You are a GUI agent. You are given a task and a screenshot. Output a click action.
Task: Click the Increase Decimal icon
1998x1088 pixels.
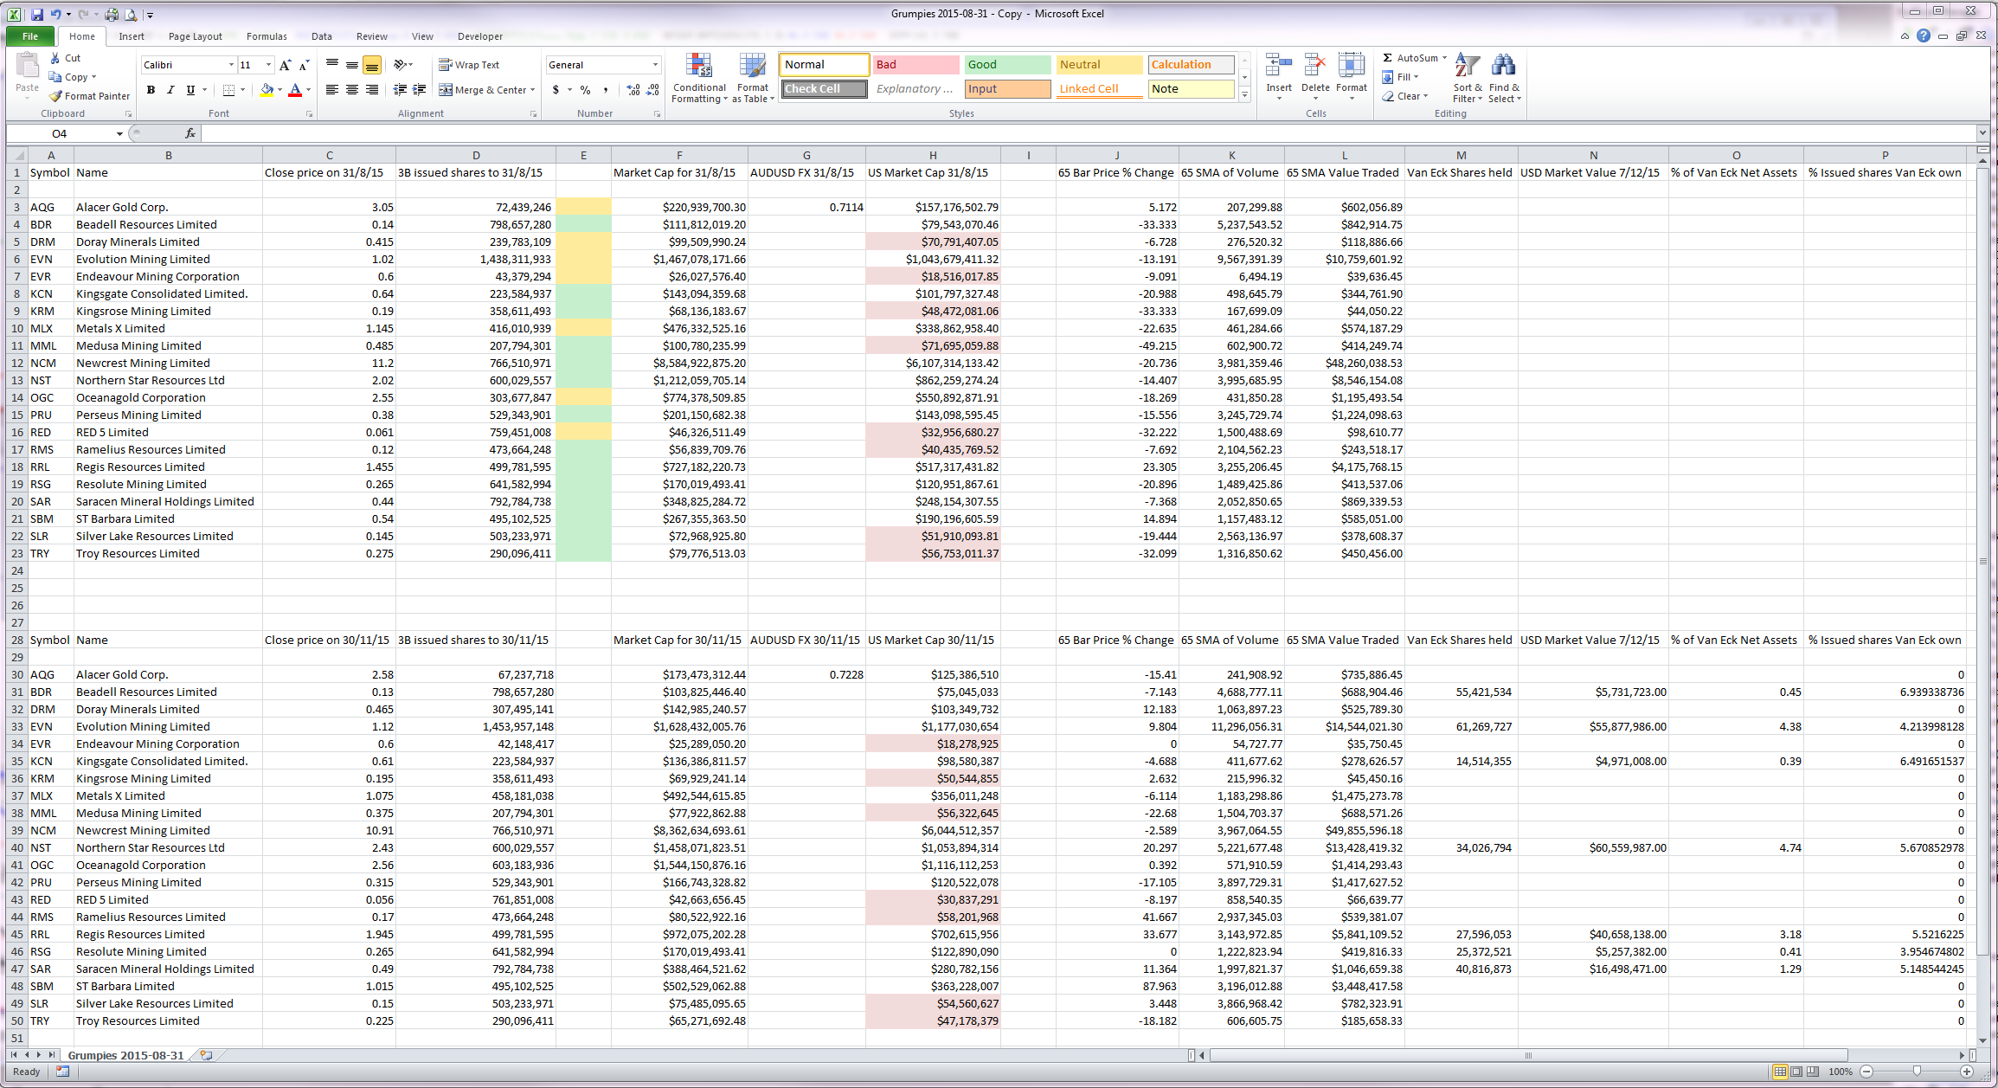(633, 90)
